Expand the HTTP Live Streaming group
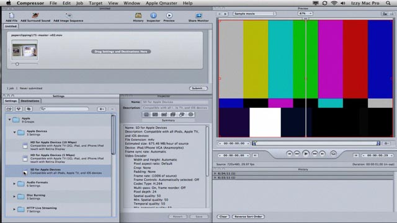This screenshot has width=397, height=223. click(14, 209)
